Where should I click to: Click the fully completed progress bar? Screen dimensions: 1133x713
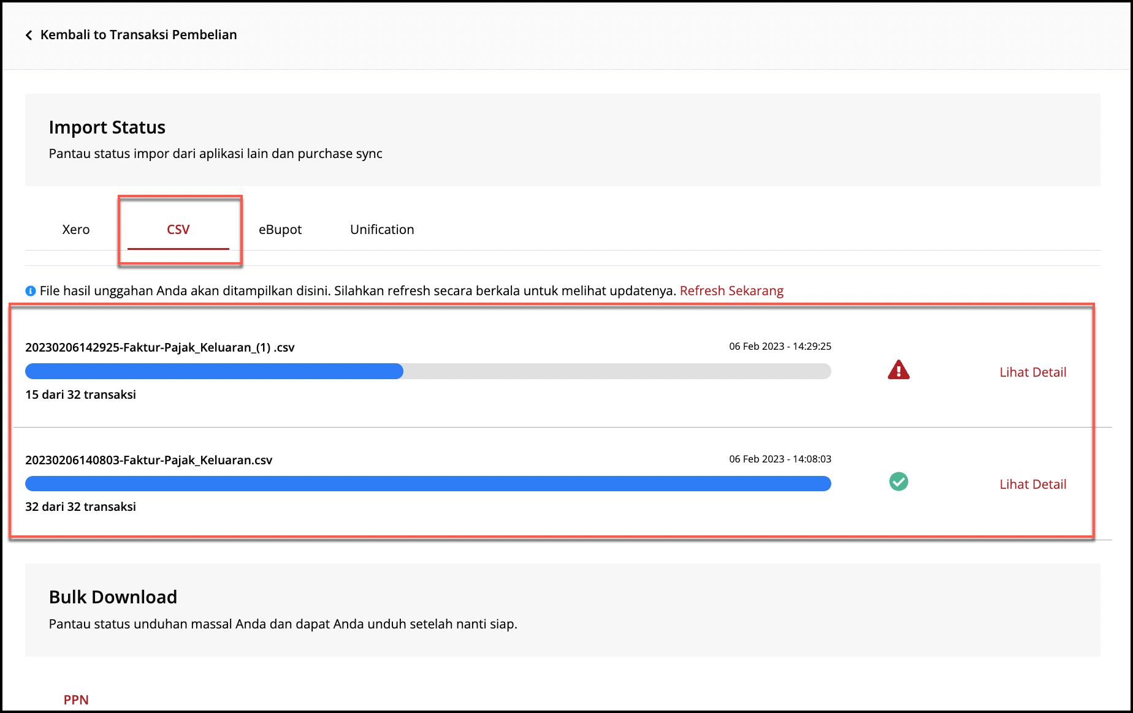428,484
